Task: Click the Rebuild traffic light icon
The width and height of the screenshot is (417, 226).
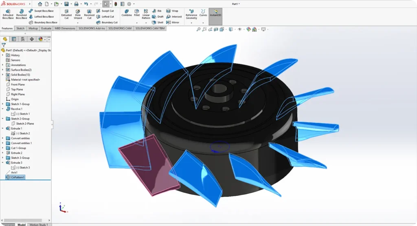Action: point(116,4)
